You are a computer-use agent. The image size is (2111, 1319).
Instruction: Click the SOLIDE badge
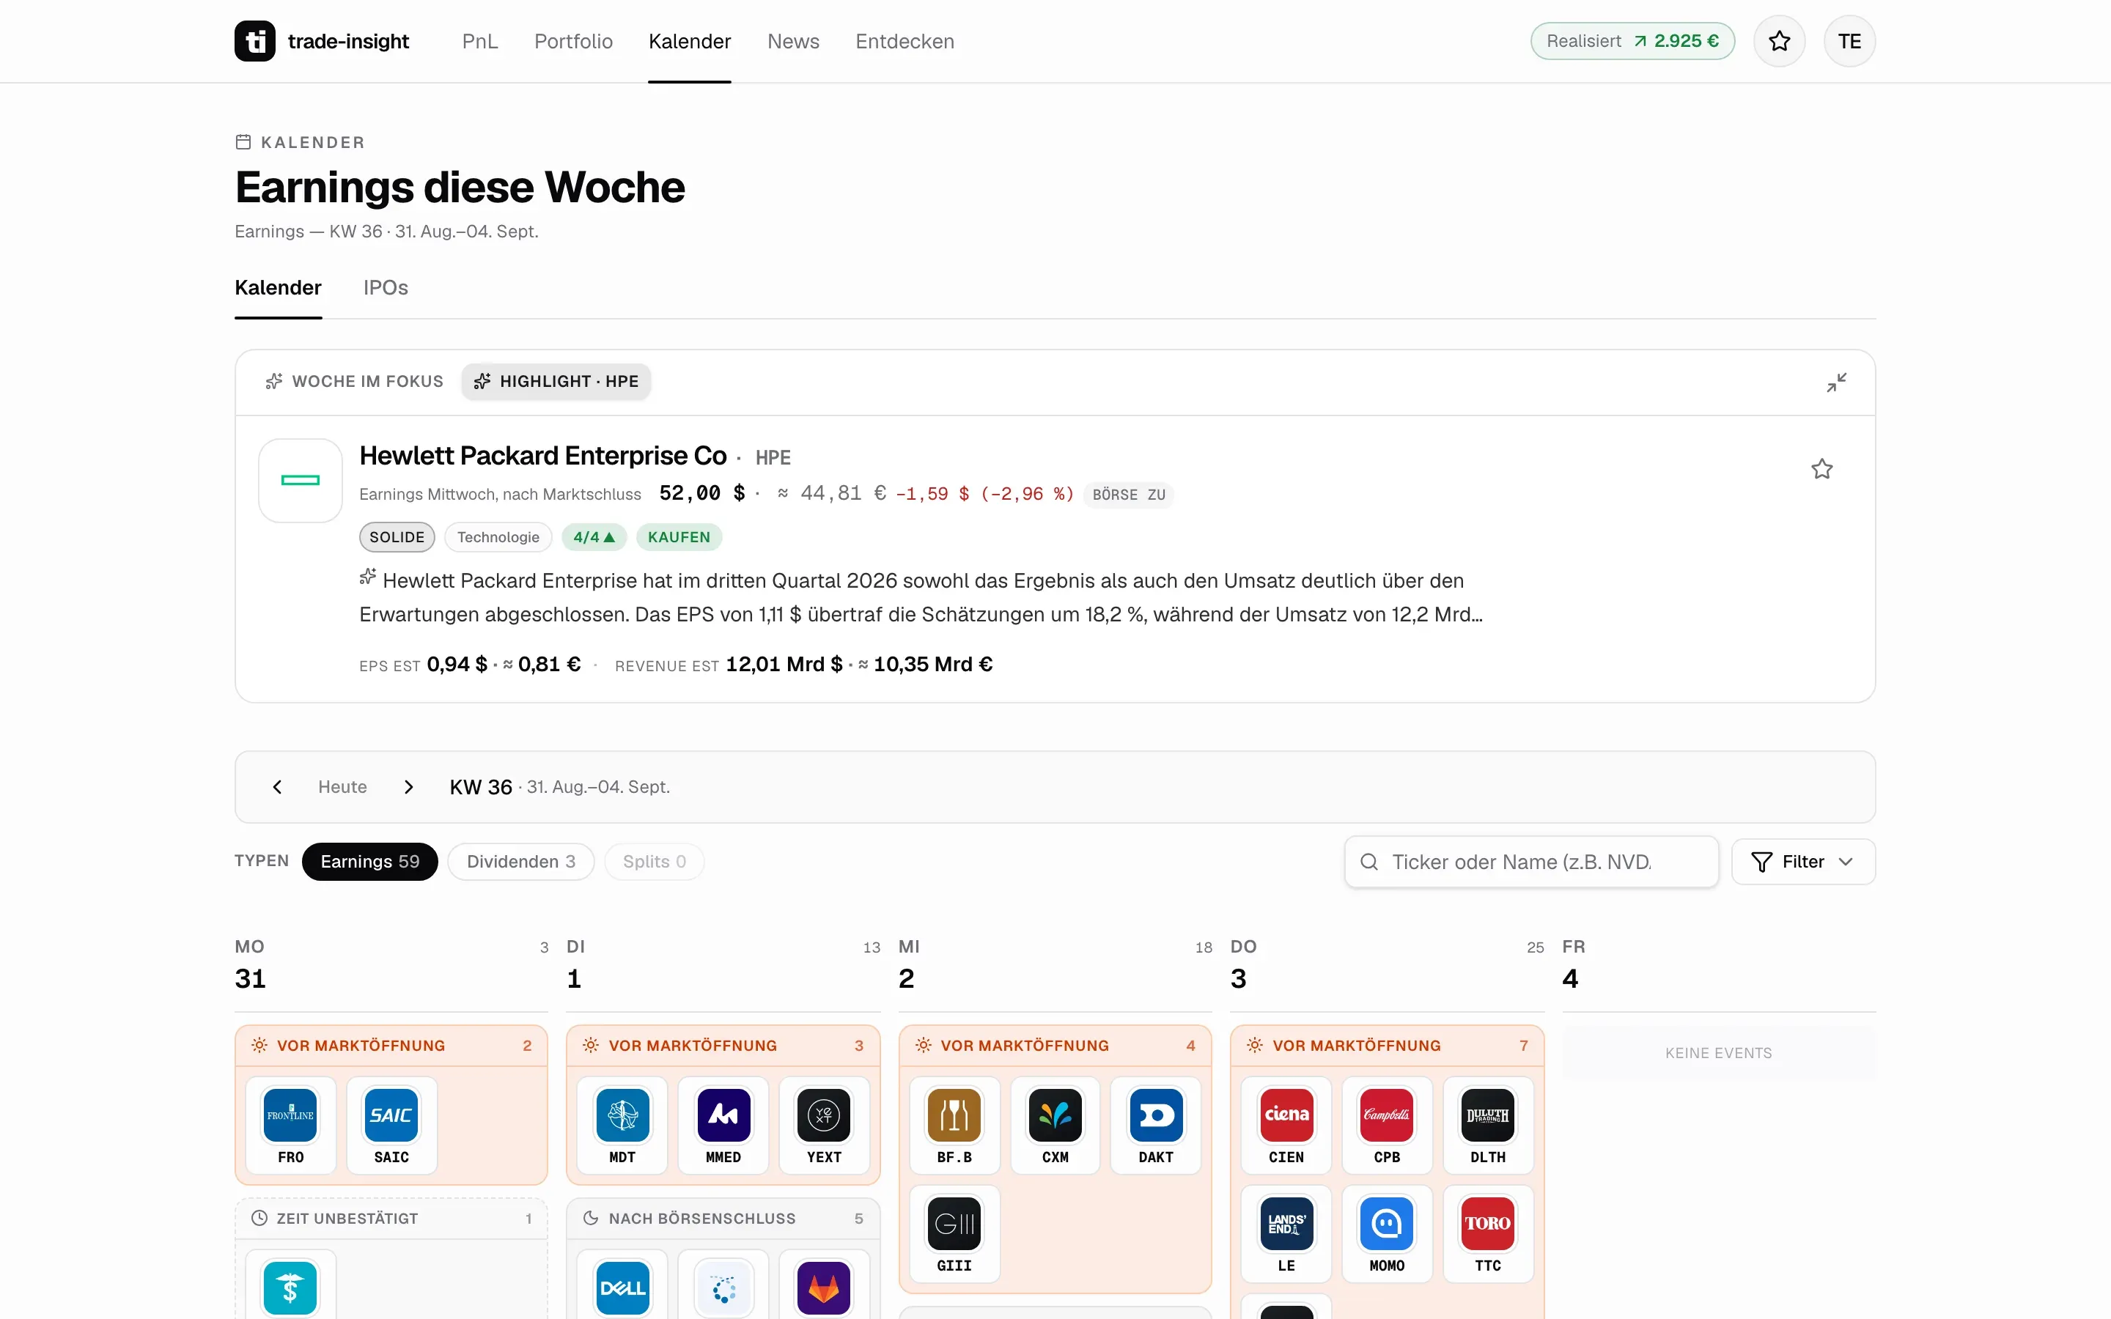pyautogui.click(x=397, y=537)
